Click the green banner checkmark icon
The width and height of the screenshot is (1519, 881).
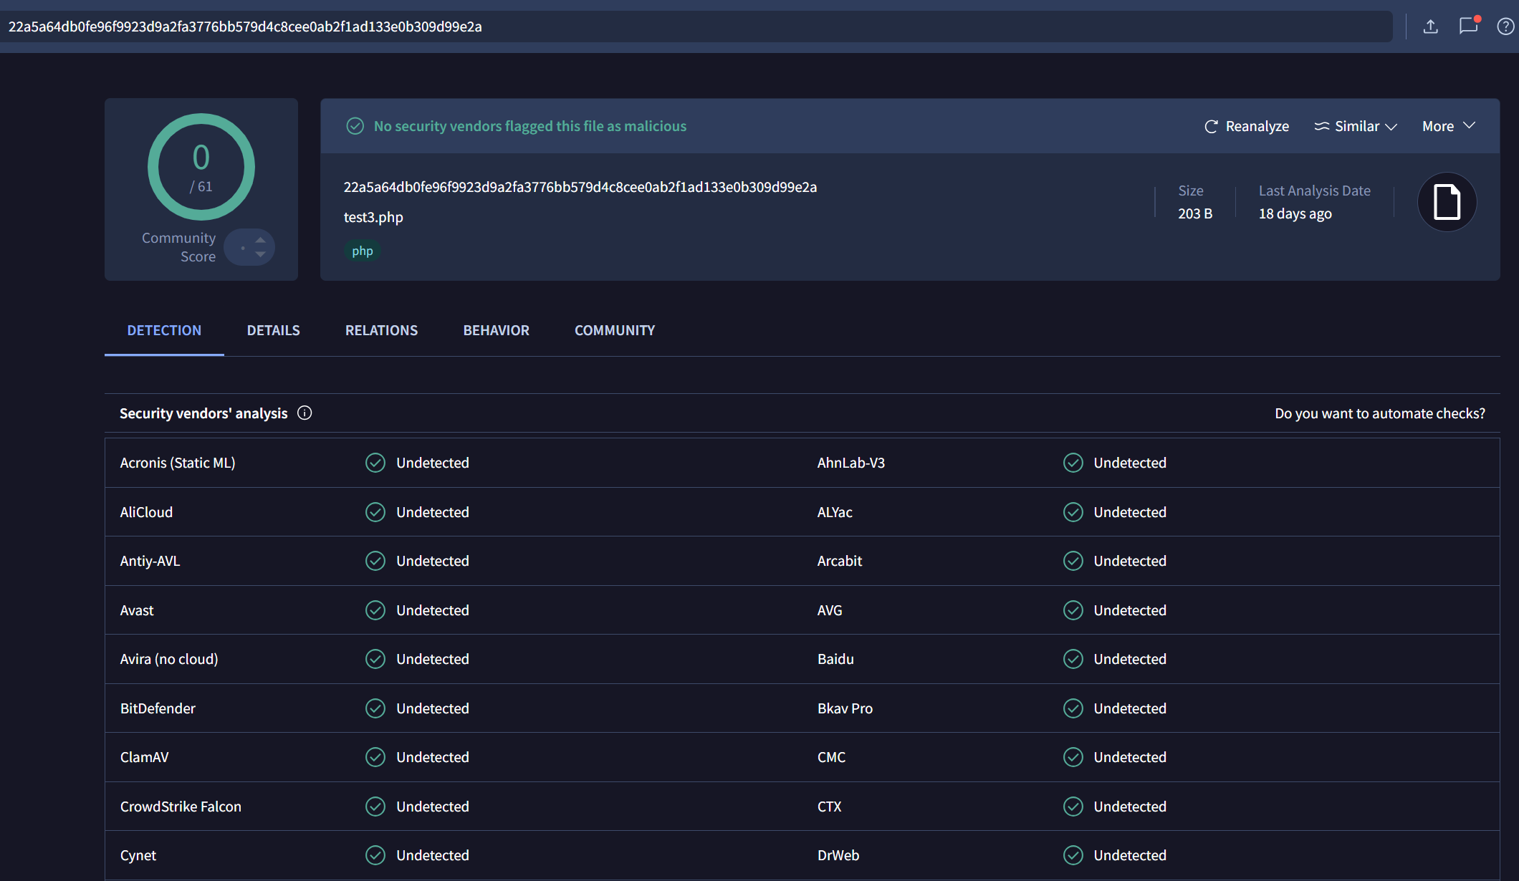click(355, 126)
